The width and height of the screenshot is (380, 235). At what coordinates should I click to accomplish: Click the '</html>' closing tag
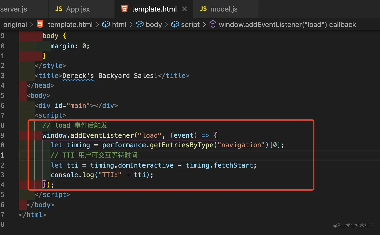point(33,215)
